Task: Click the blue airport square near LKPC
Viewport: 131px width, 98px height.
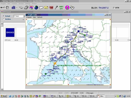Action: [x=79, y=31]
